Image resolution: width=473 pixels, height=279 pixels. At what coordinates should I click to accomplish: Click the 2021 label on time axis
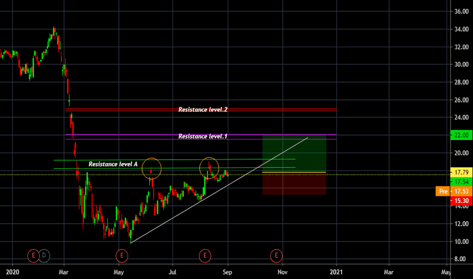coord(336,272)
